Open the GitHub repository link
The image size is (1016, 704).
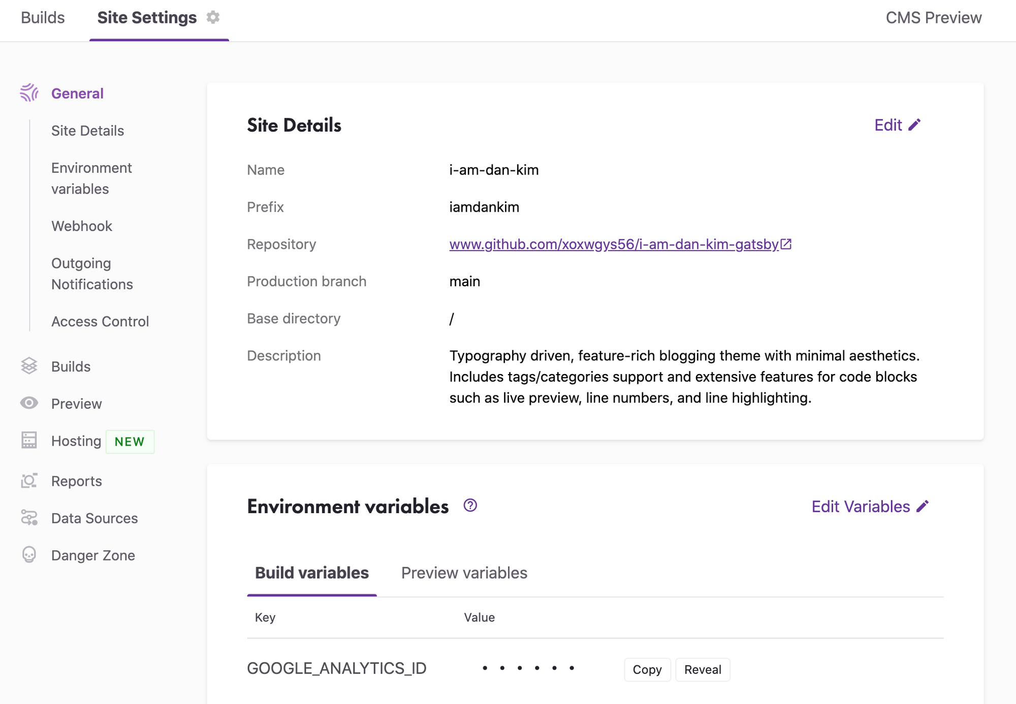[613, 244]
